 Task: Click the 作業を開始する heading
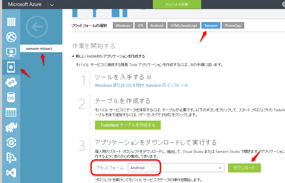[x=94, y=46]
